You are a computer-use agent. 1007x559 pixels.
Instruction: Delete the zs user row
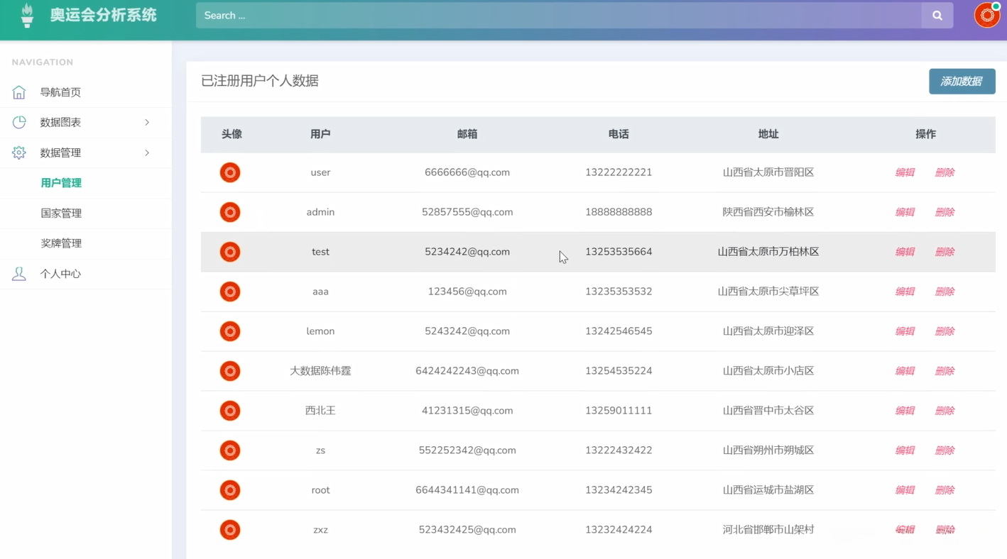coord(945,450)
